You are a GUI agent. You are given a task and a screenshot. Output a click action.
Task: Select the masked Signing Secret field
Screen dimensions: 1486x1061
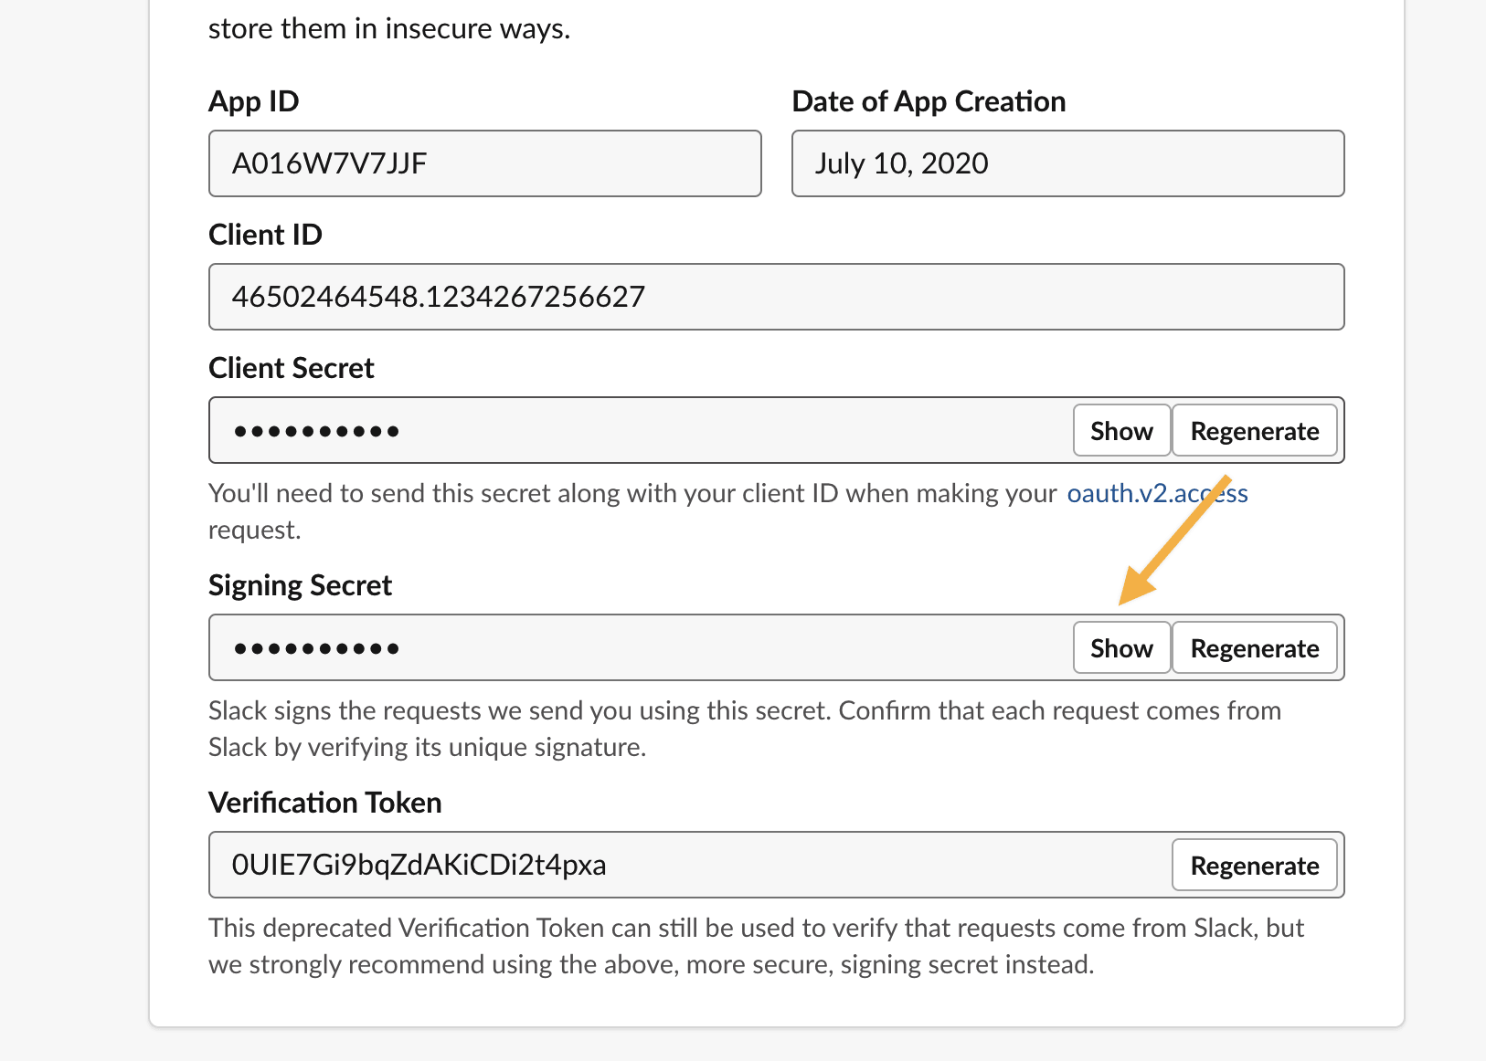coord(641,647)
